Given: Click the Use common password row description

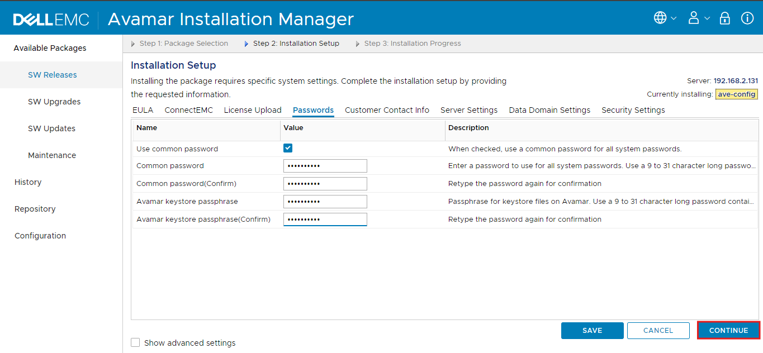Looking at the screenshot, I should 565,149.
